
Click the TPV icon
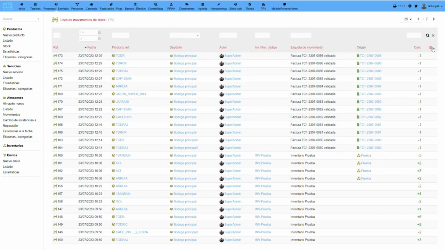pyautogui.click(x=264, y=5)
